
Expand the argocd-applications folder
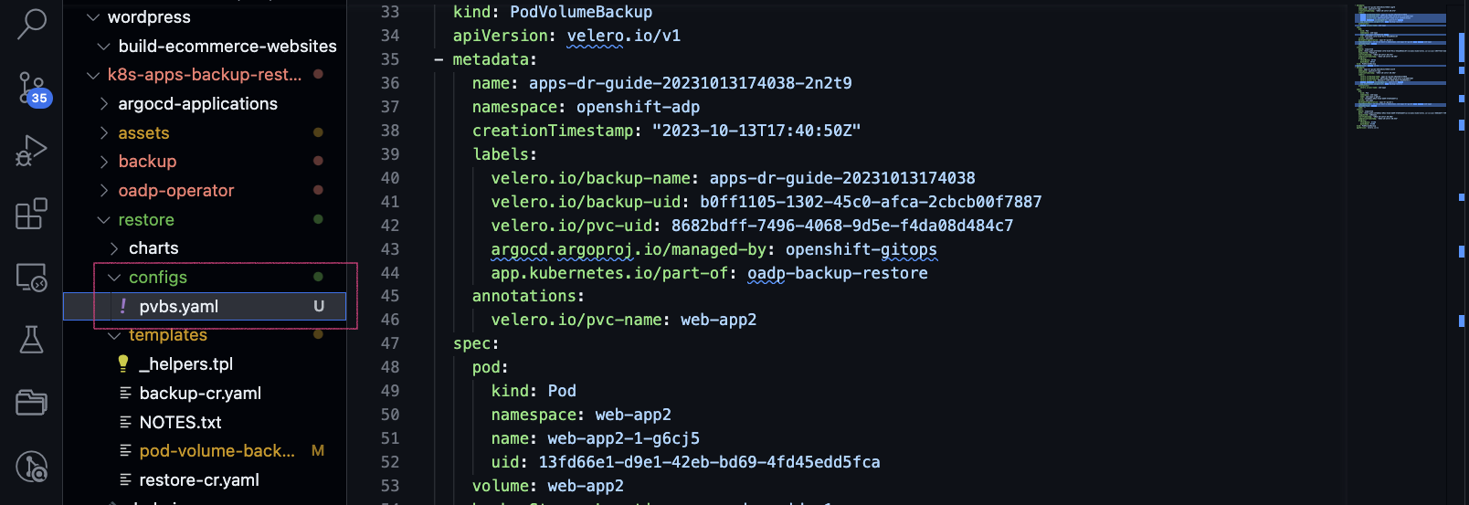[197, 104]
